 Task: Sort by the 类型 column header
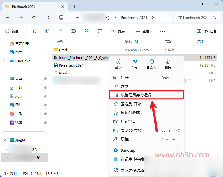tap(168, 41)
